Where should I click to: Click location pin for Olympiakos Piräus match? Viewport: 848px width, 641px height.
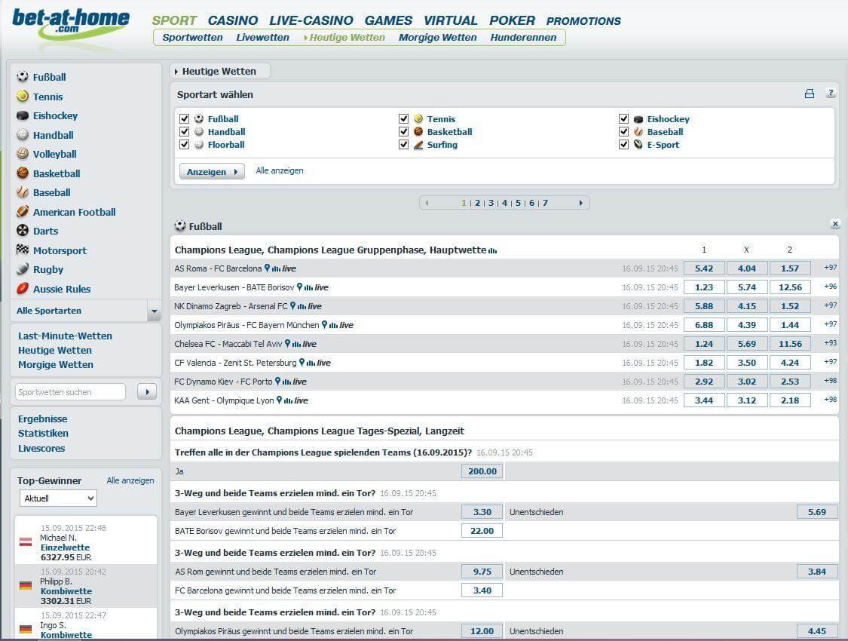[x=324, y=324]
